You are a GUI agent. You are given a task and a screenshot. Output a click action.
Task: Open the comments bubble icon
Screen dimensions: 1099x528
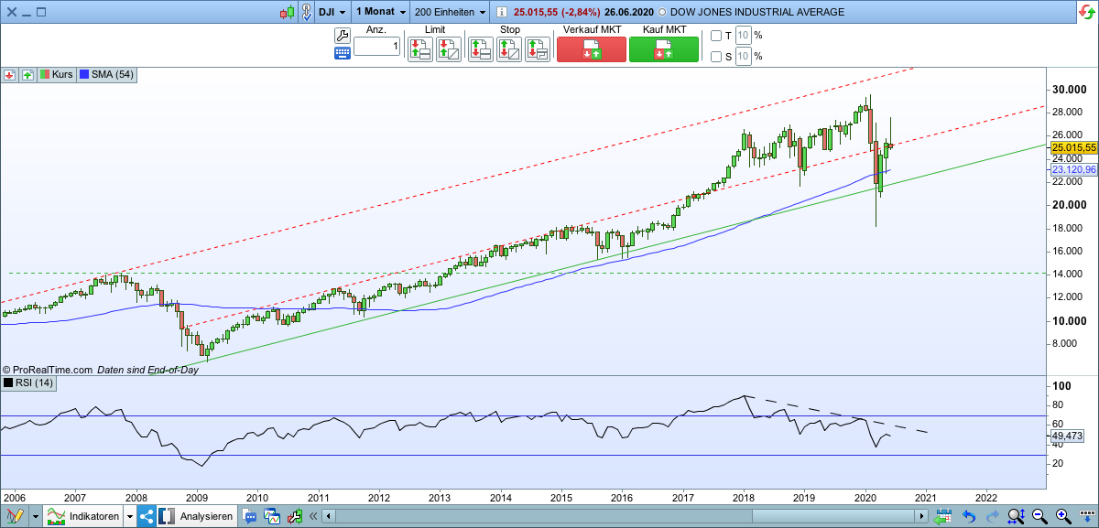click(x=249, y=515)
